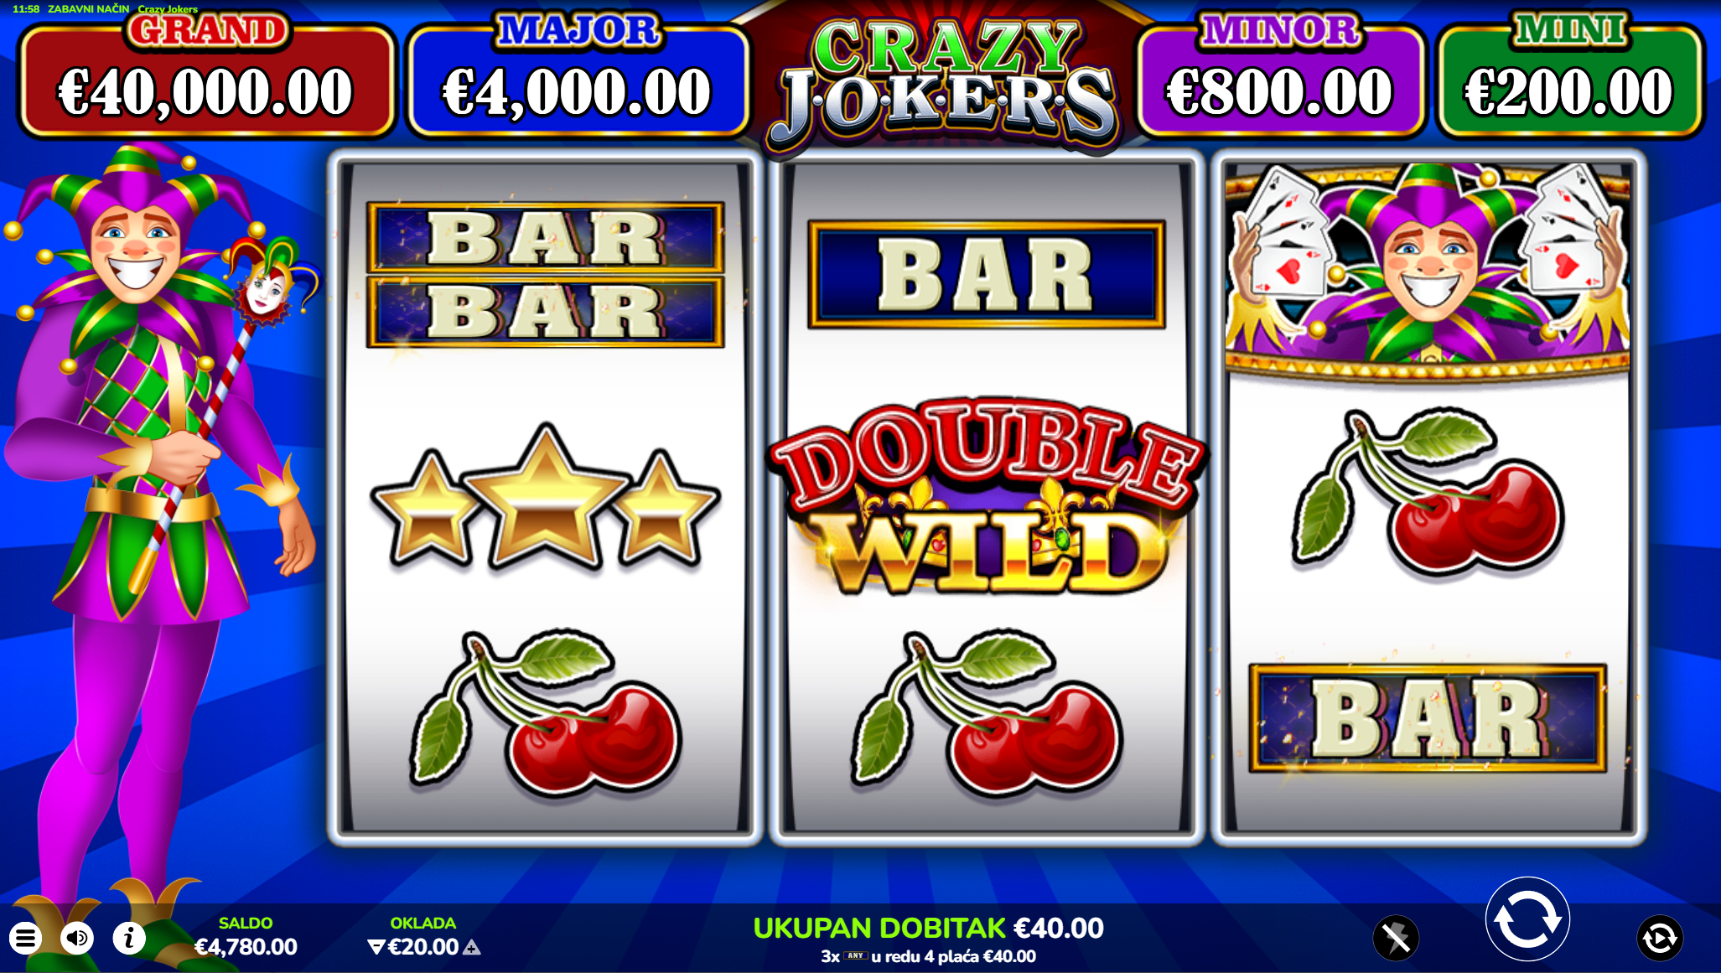Viewport: 1721px width, 973px height.
Task: Spin the reels with the big spin button
Action: pos(1527,919)
